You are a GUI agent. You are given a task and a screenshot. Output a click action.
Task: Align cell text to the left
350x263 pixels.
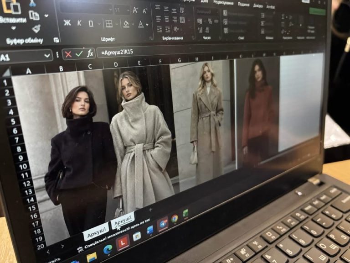click(158, 19)
